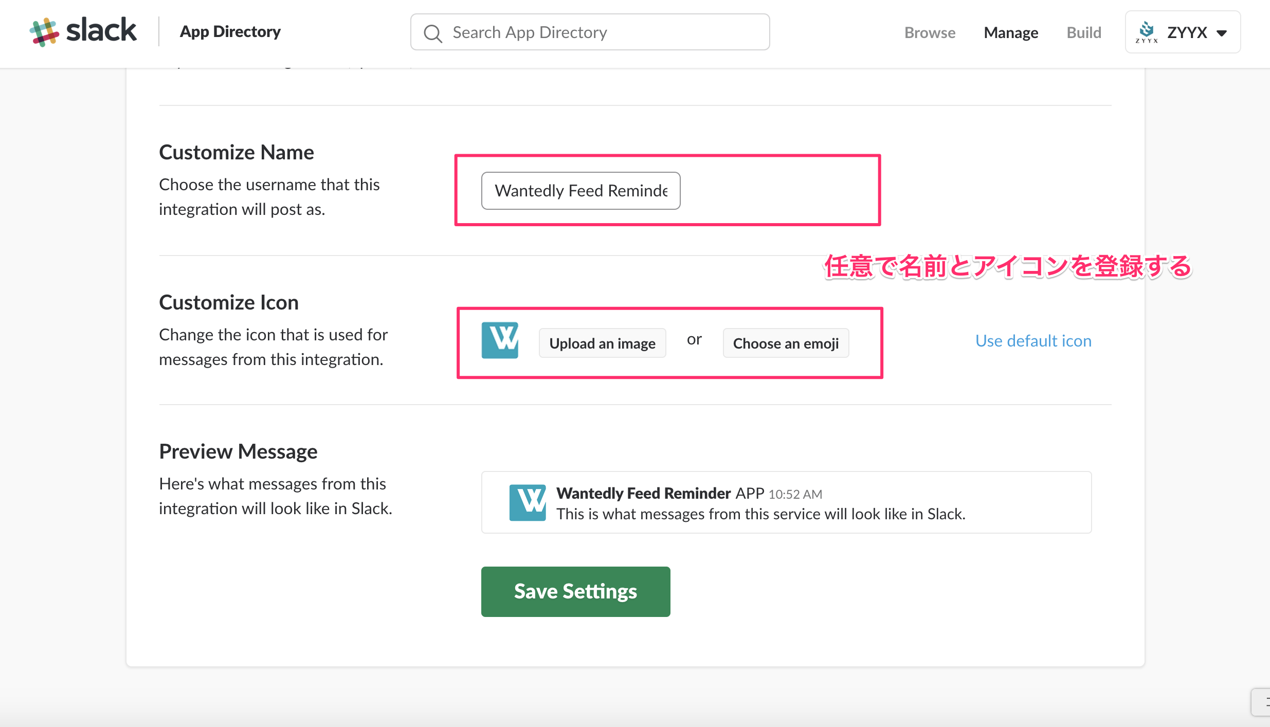Click the Use default icon link

[1033, 340]
